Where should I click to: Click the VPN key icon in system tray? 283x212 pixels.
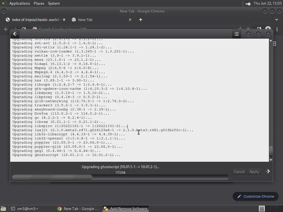pos(248,4)
